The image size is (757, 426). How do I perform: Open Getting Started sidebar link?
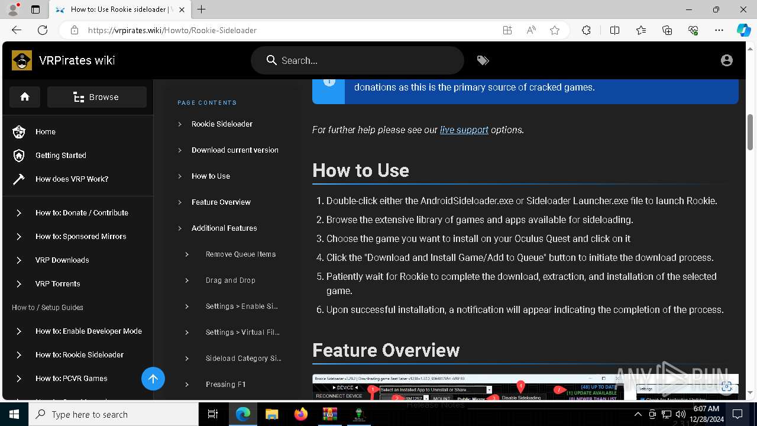tap(61, 155)
